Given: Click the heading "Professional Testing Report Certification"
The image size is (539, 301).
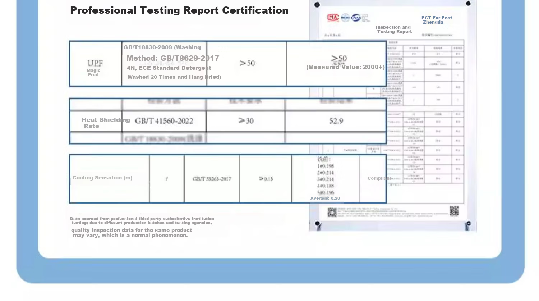Looking at the screenshot, I should (x=179, y=10).
